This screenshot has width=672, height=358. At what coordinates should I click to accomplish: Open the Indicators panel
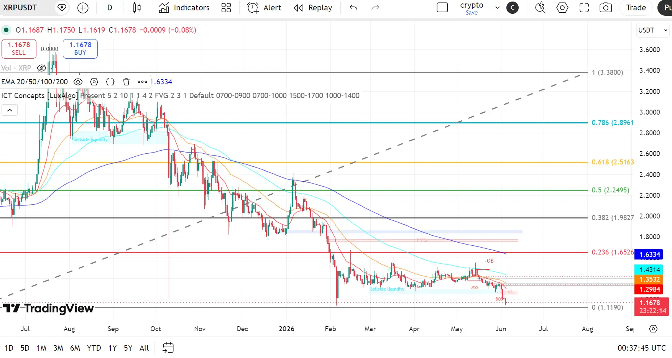(x=184, y=8)
